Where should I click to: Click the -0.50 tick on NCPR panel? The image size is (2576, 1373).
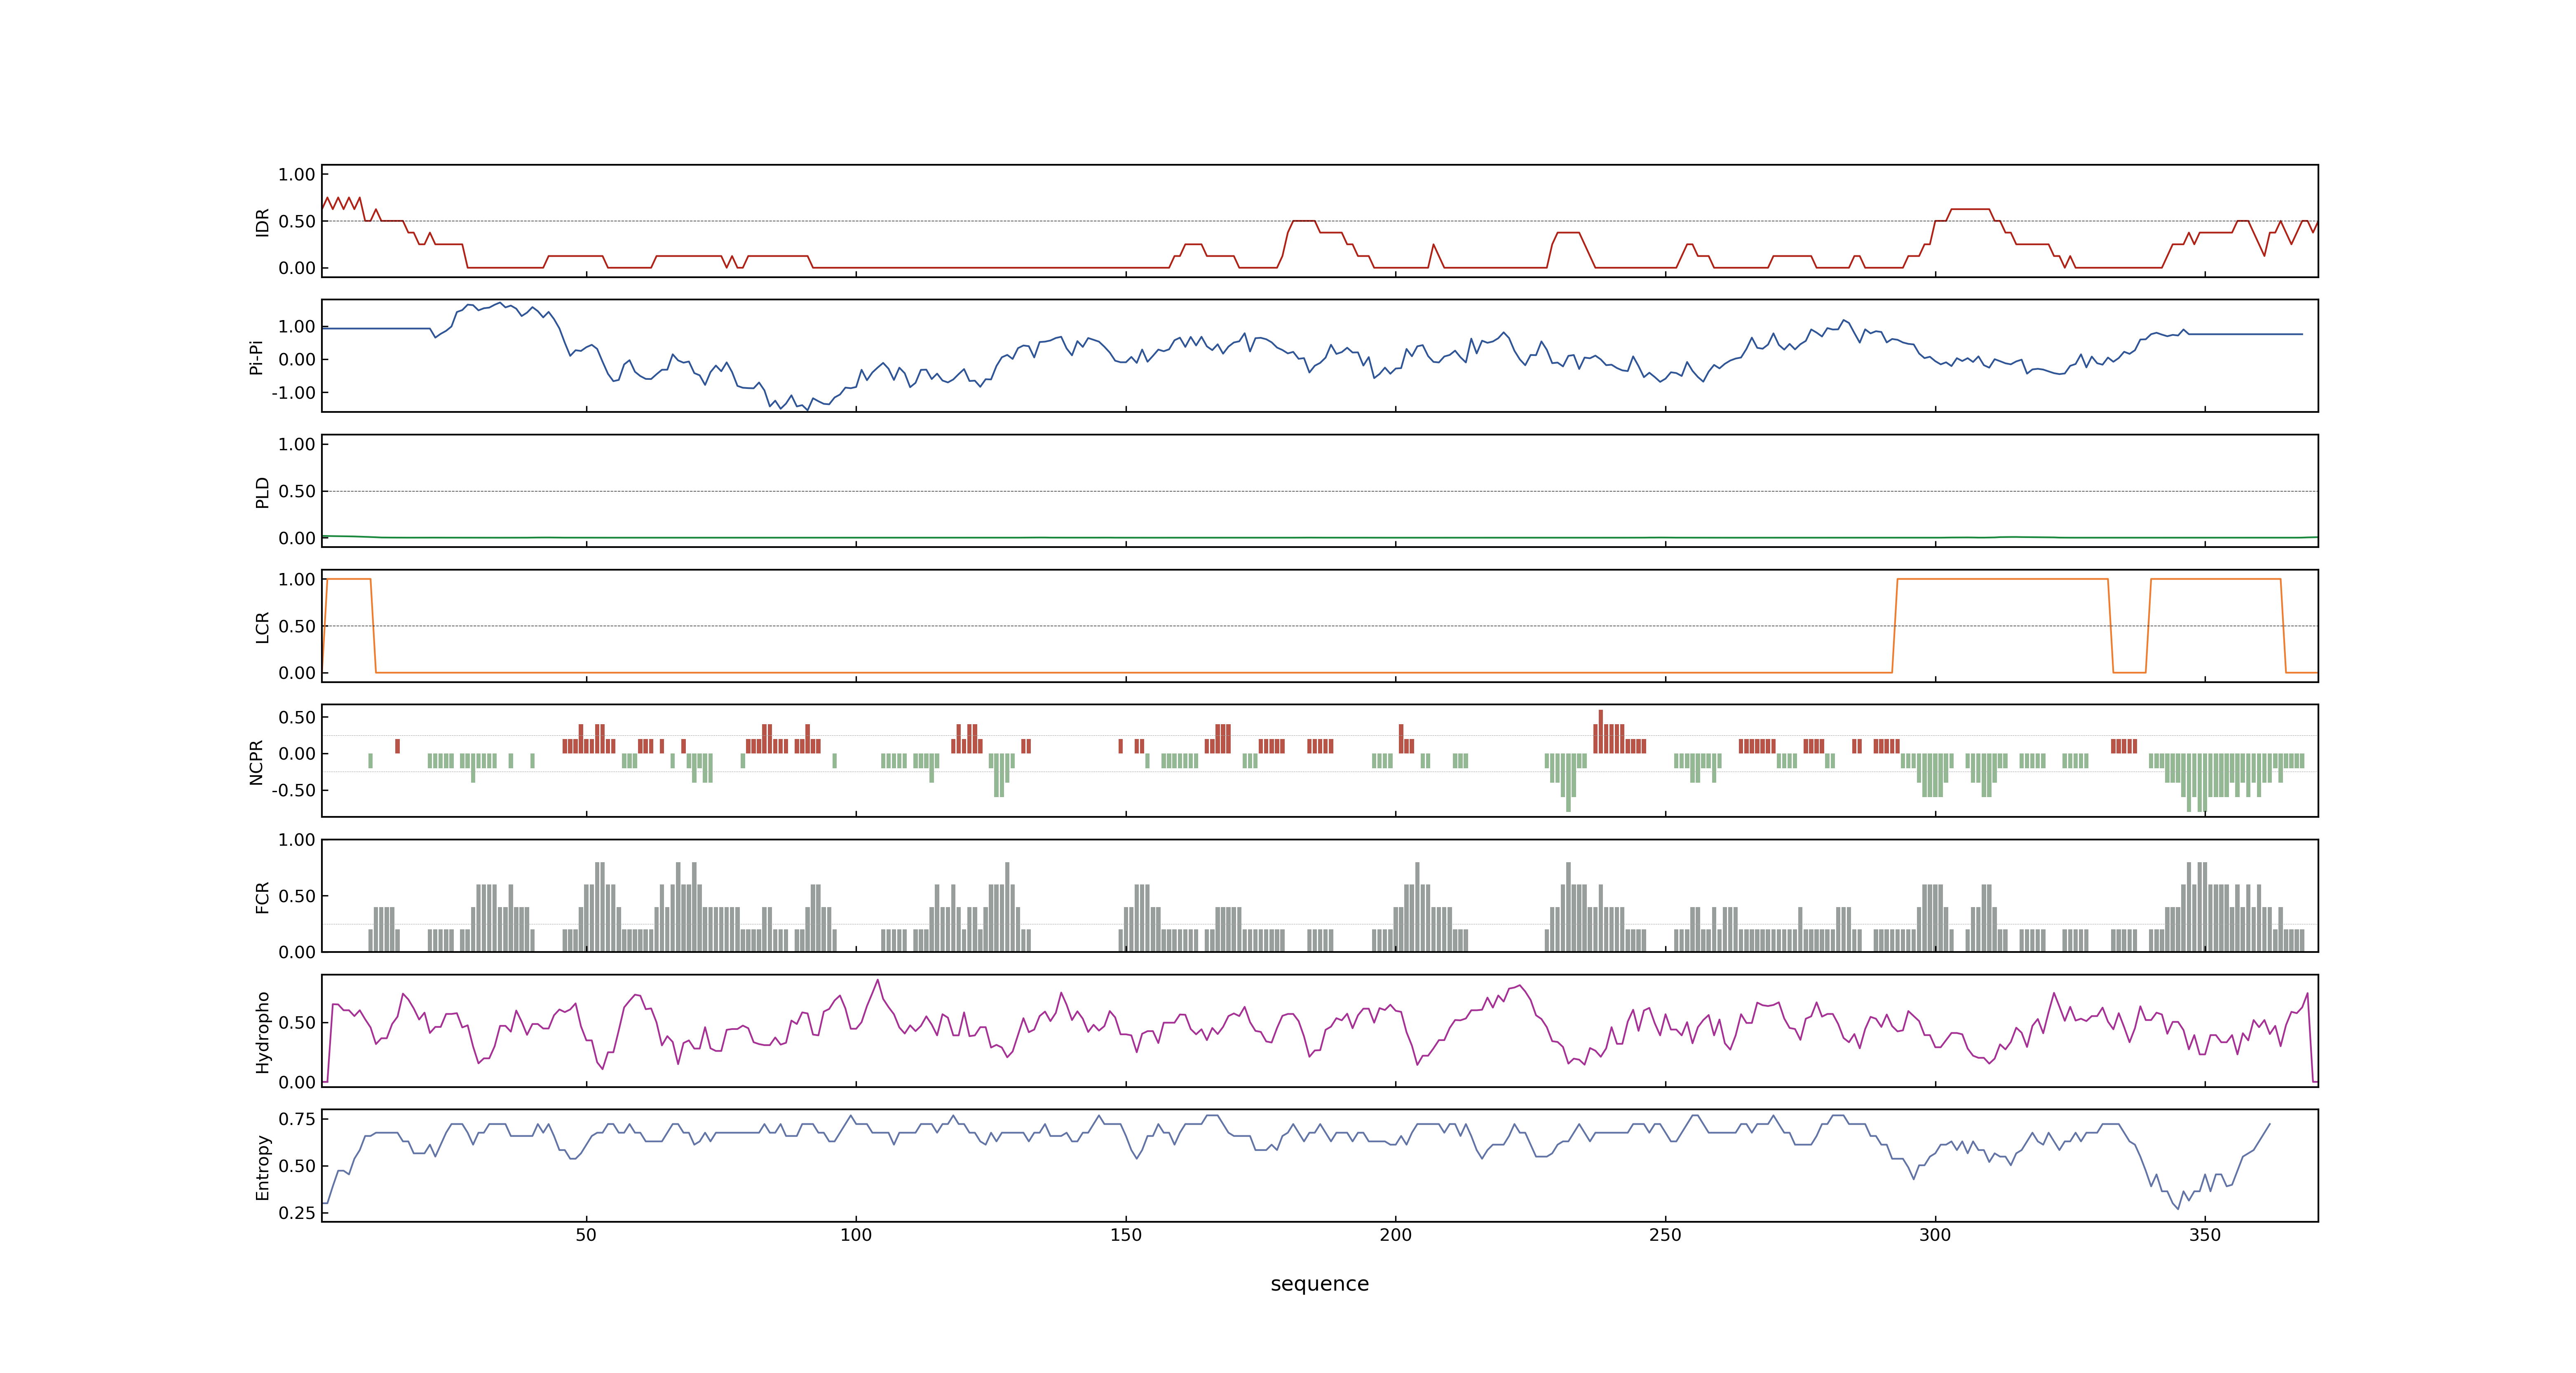click(x=293, y=791)
